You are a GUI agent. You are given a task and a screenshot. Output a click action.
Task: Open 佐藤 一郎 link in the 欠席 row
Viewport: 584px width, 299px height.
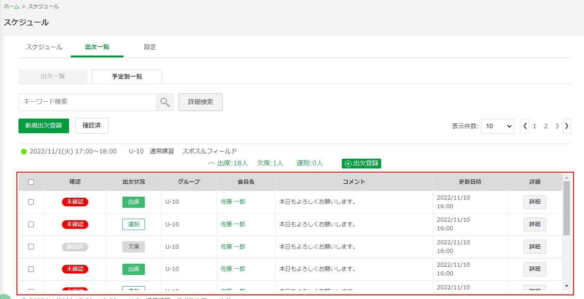pyautogui.click(x=233, y=247)
